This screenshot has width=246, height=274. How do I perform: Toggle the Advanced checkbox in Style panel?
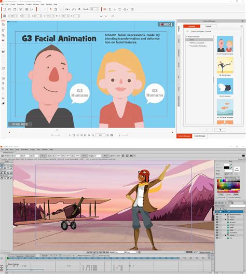[x=217, y=198]
